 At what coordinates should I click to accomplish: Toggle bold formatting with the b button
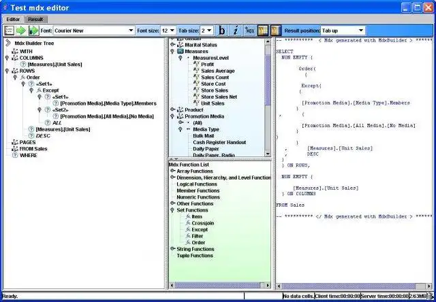click(x=221, y=31)
